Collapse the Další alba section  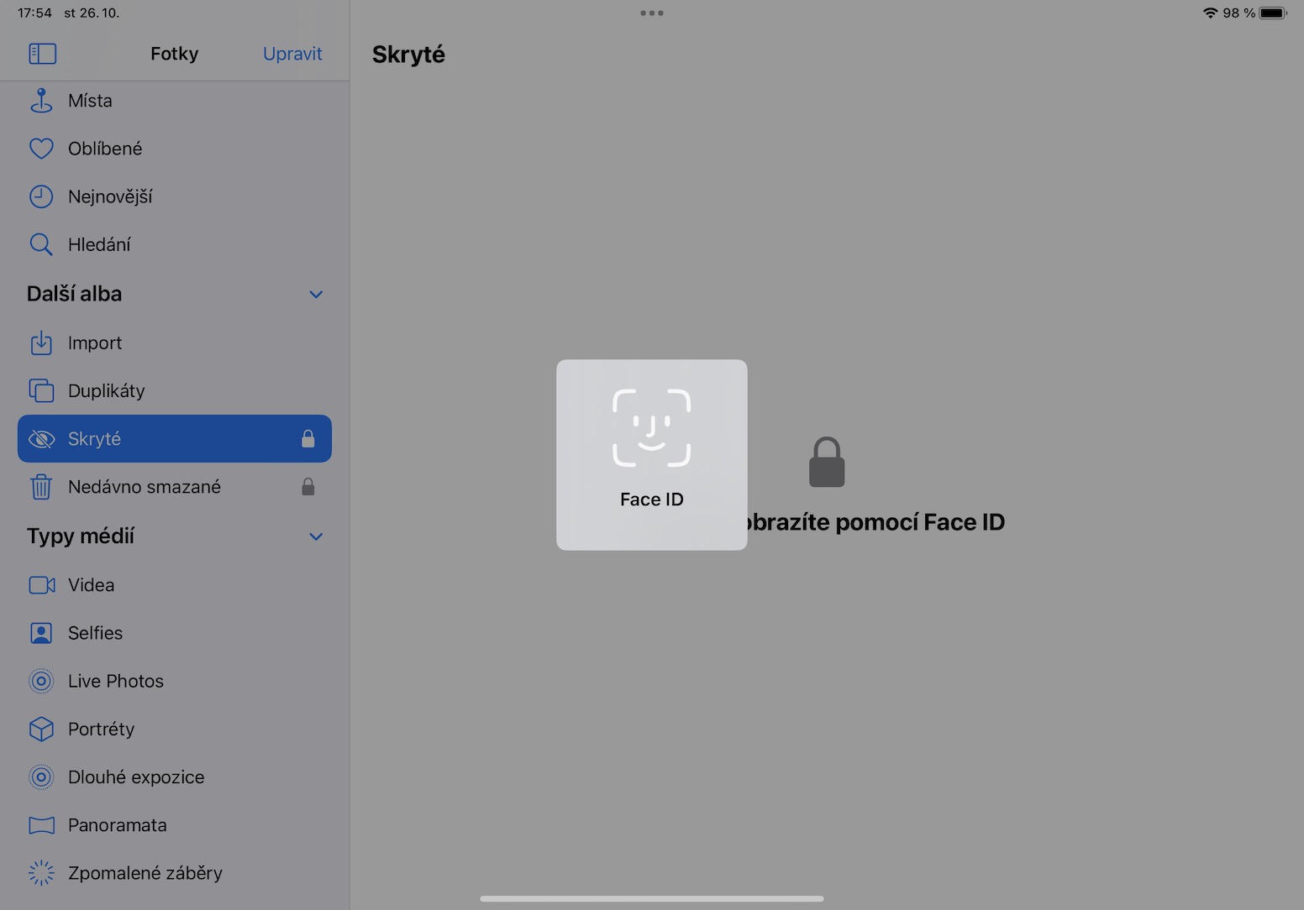point(316,295)
